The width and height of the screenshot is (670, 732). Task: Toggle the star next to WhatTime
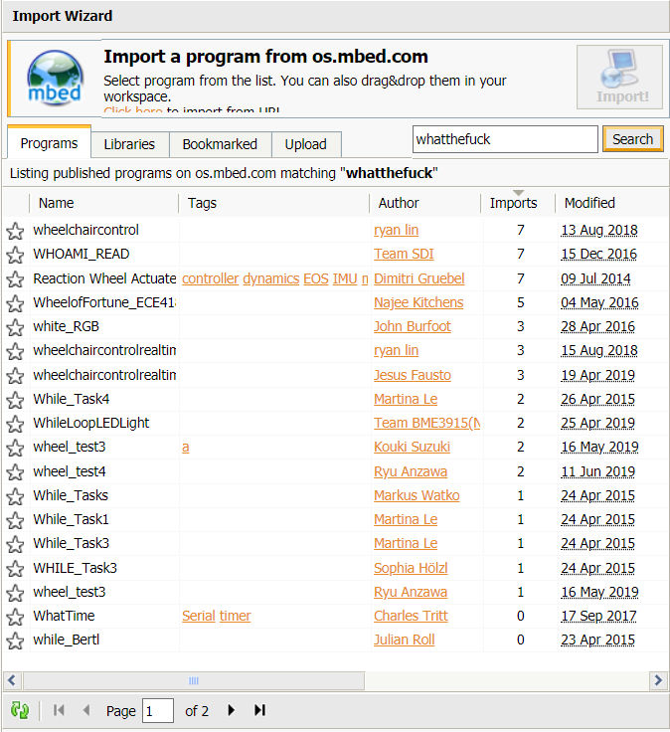[15, 617]
